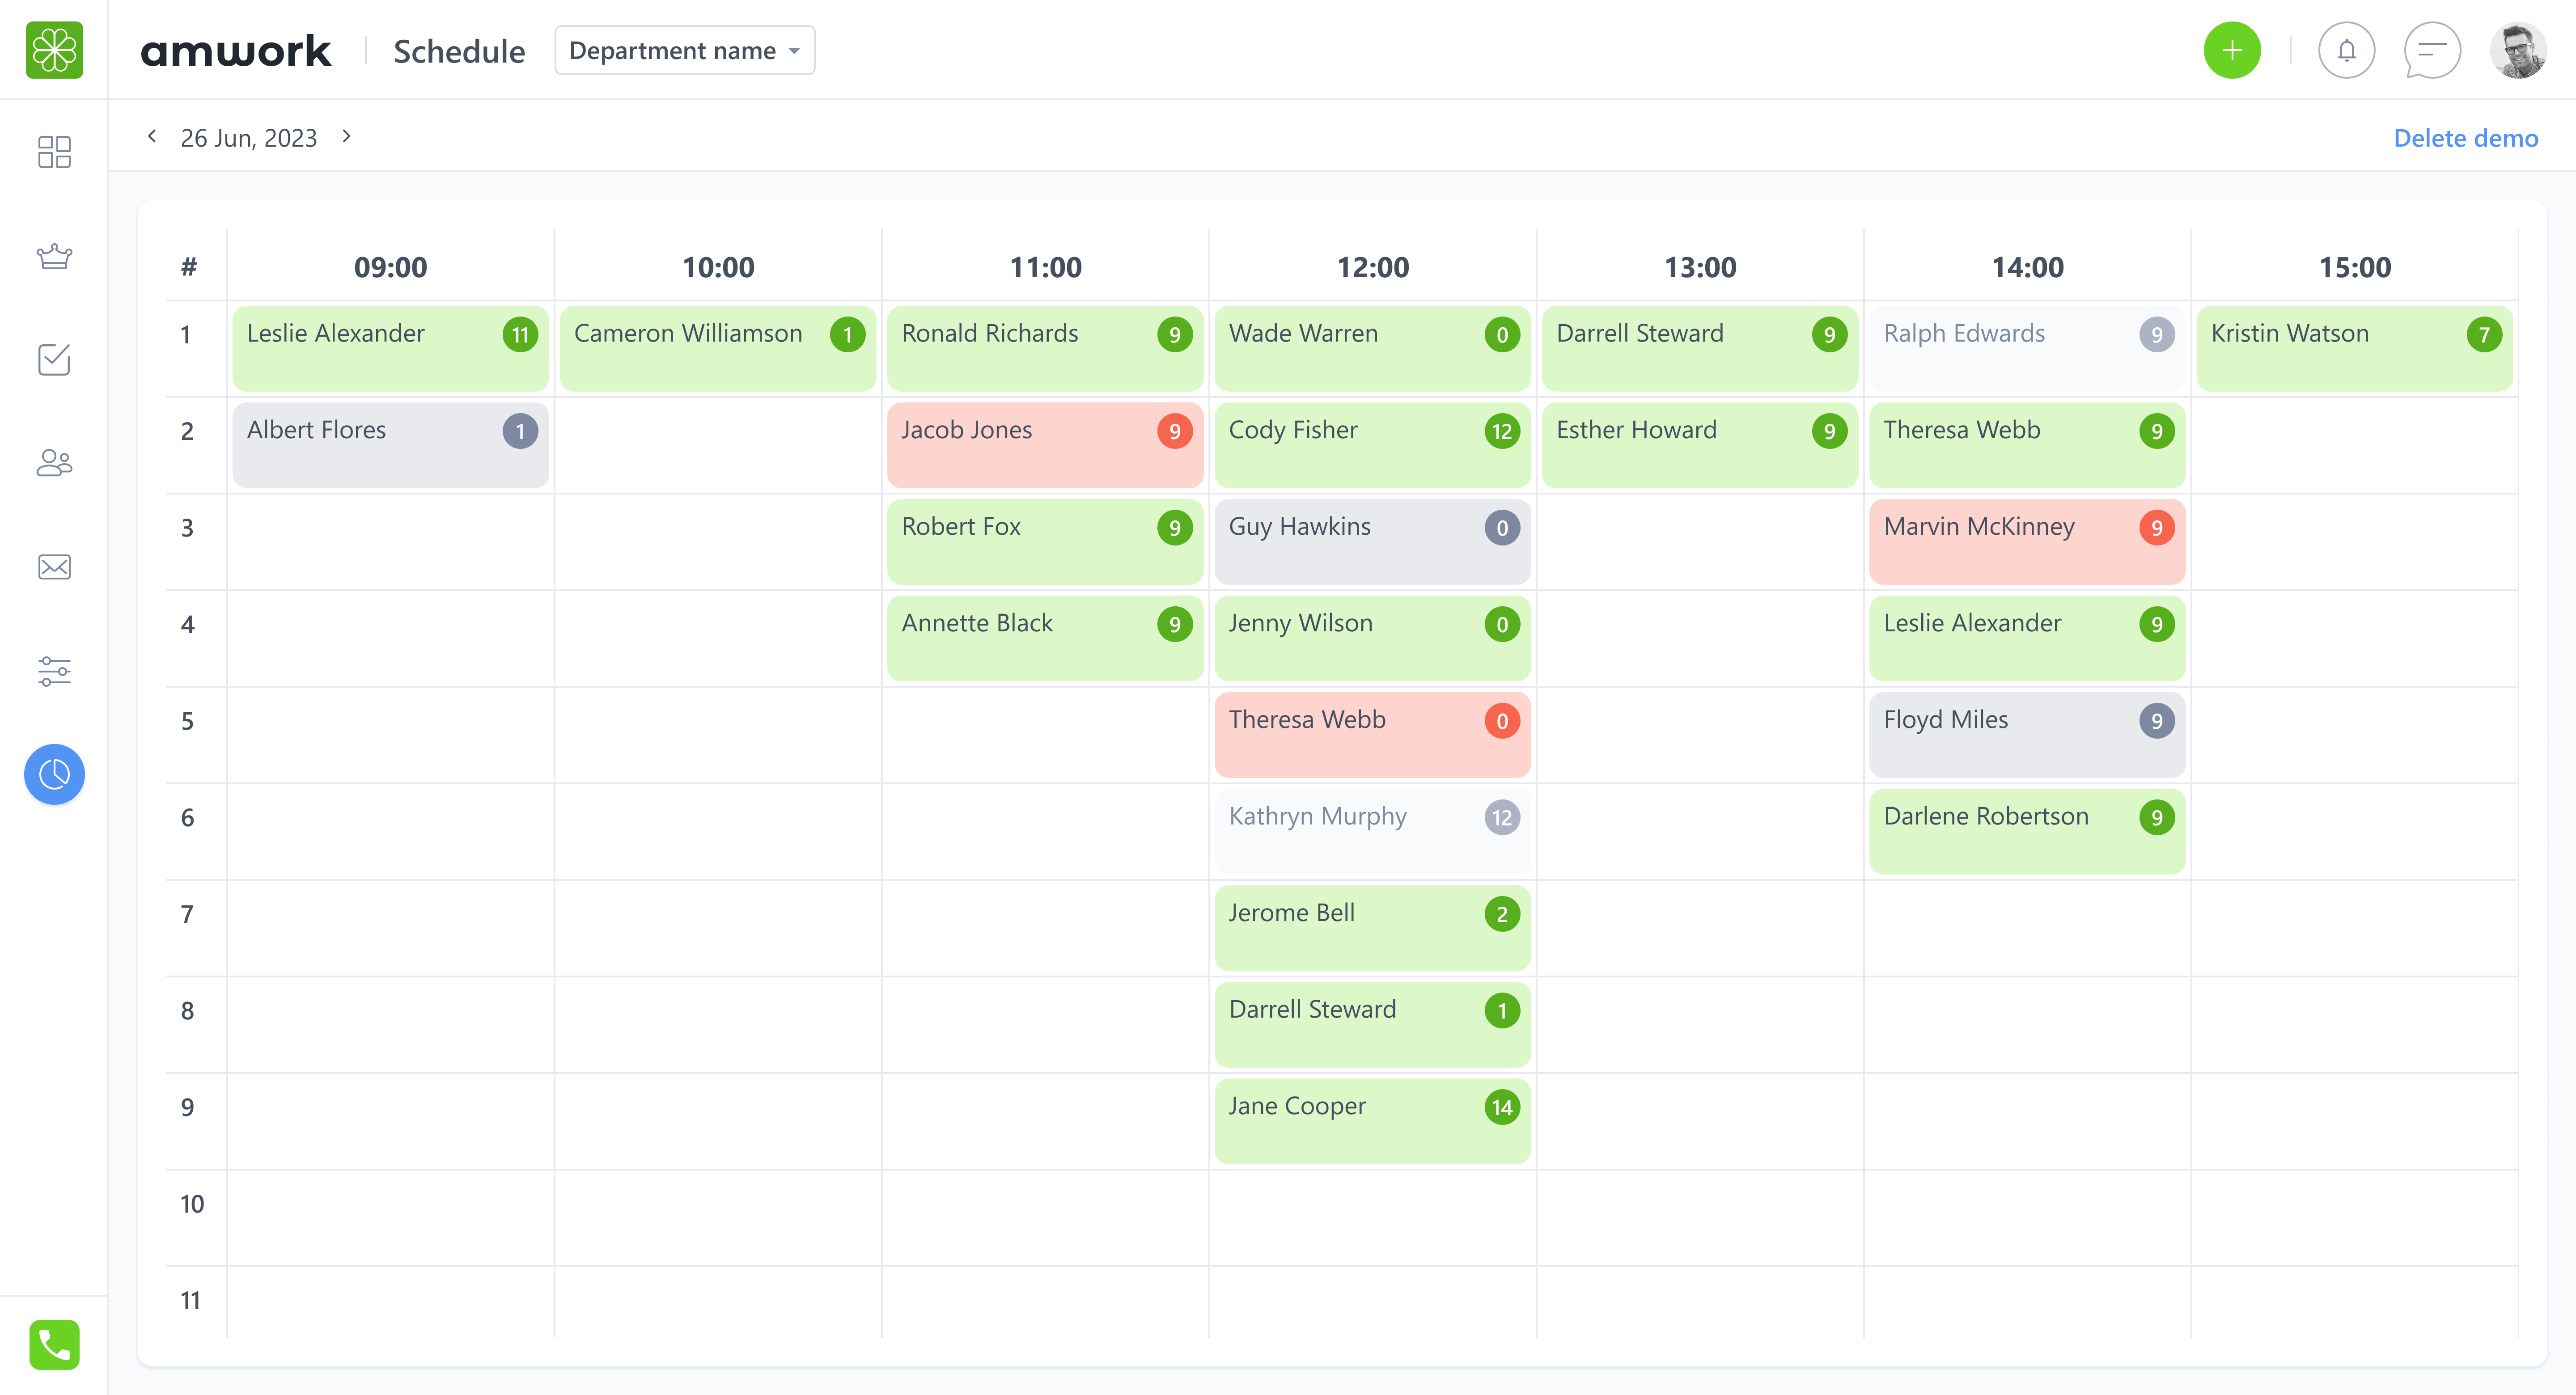Screen dimensions: 2576x1395
Task: Click the green amwork logo icon
Action: (54, 50)
